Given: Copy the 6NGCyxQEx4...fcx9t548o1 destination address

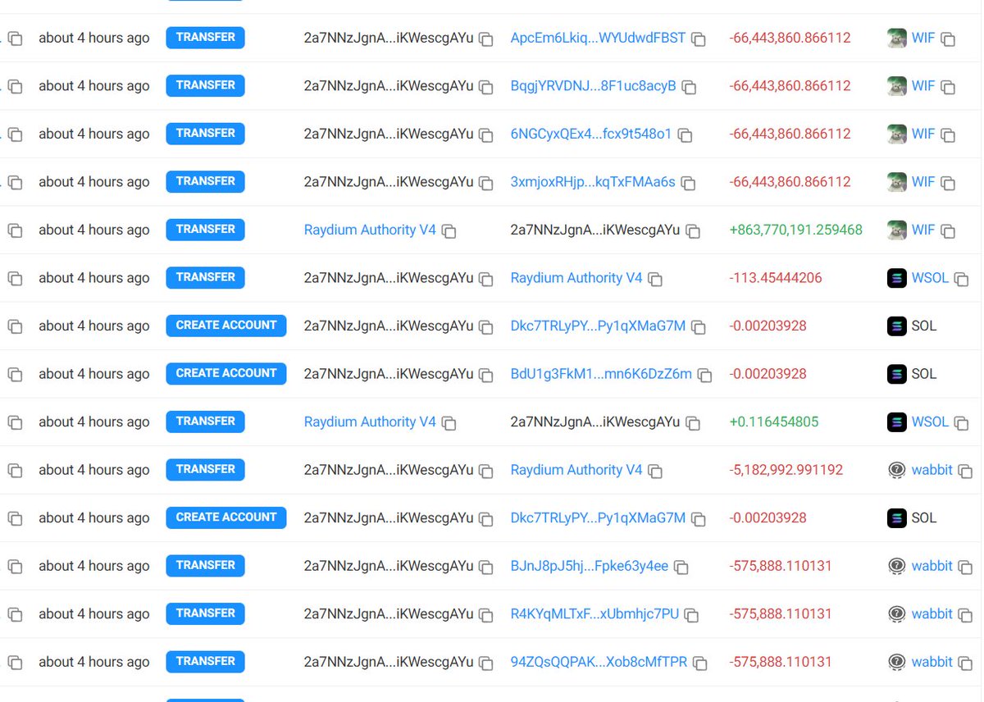Looking at the screenshot, I should [685, 135].
